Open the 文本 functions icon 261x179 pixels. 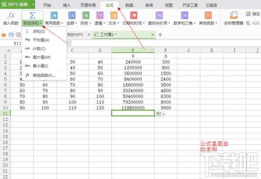[114, 15]
